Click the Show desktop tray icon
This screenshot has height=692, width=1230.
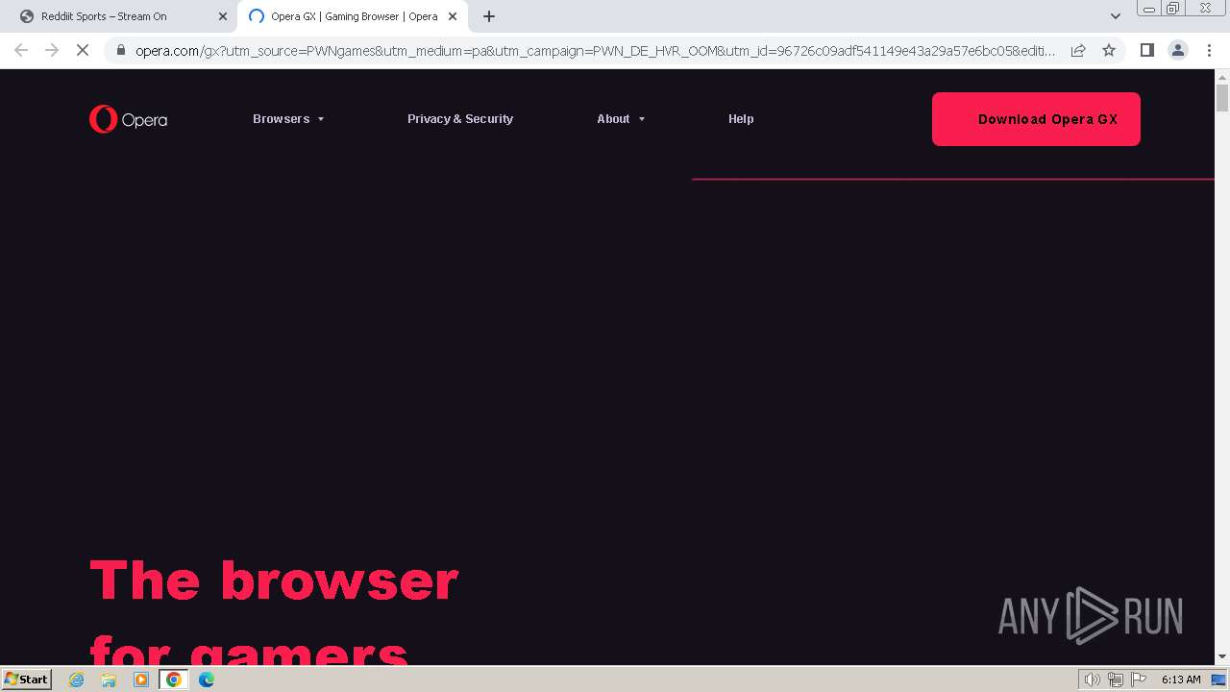(x=1218, y=680)
